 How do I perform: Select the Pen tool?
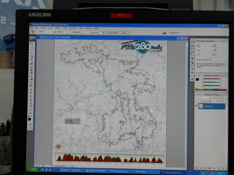31,90
